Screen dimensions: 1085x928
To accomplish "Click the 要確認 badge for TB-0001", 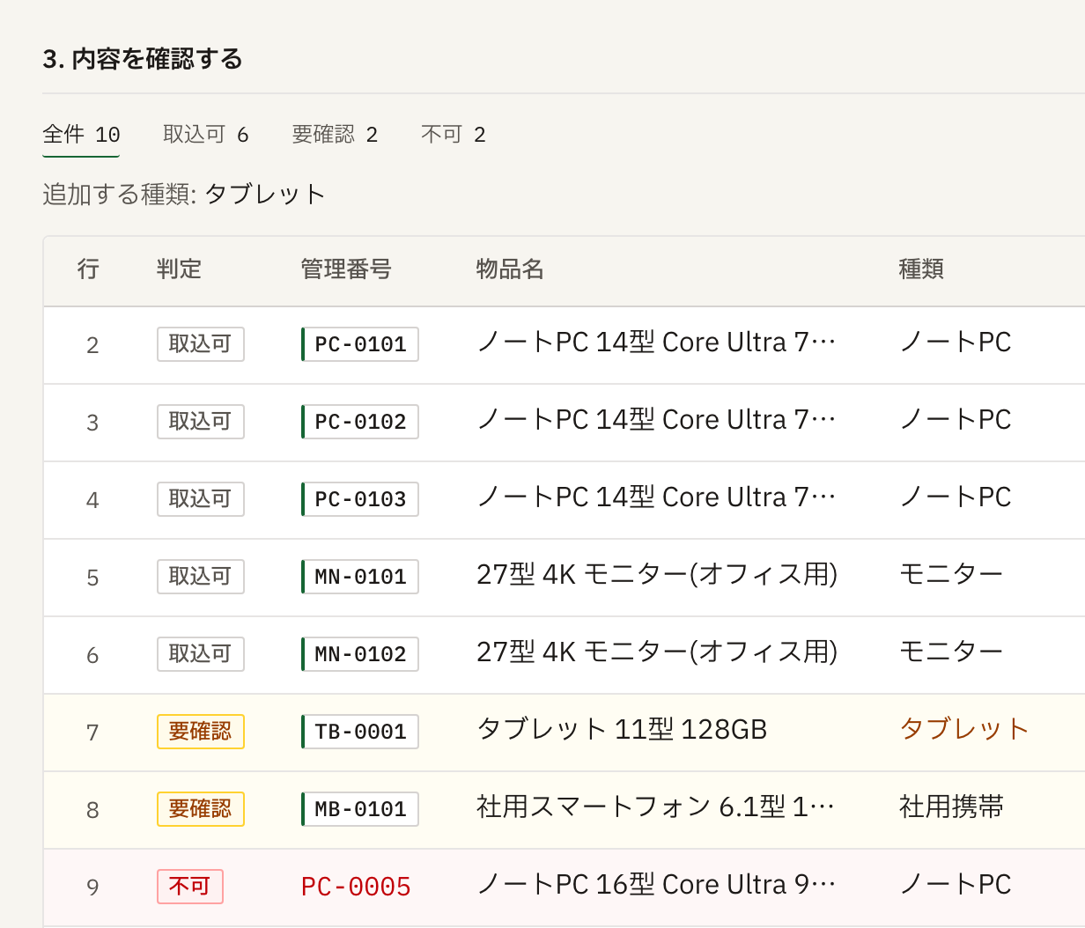I will coord(201,732).
